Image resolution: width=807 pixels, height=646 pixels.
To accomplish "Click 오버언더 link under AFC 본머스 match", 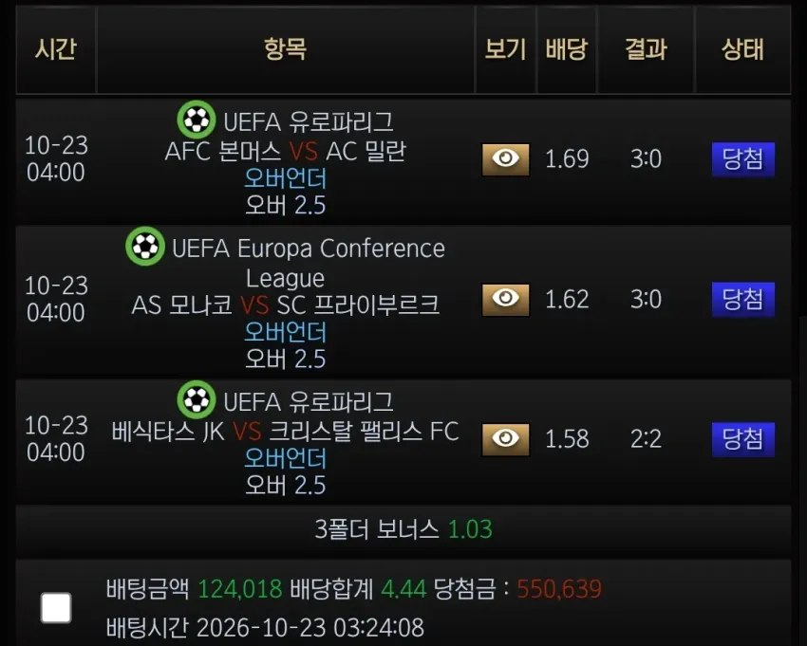I will 285,178.
